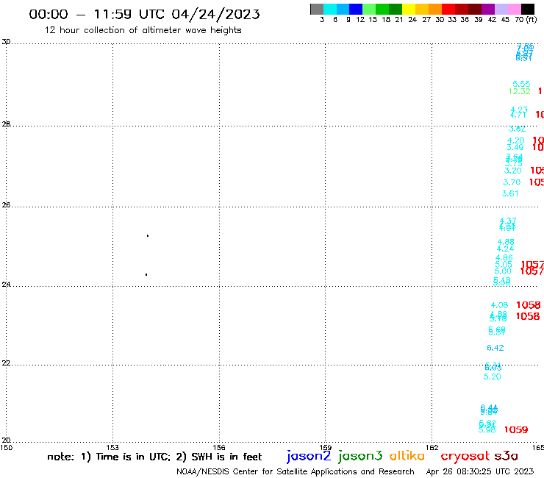Click the 'altika' satellite label

coord(407,455)
